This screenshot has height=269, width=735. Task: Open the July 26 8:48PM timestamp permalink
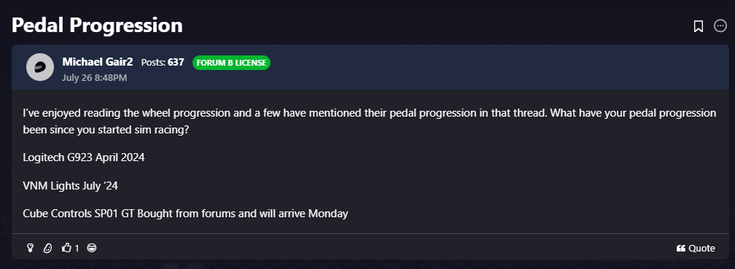pos(94,77)
